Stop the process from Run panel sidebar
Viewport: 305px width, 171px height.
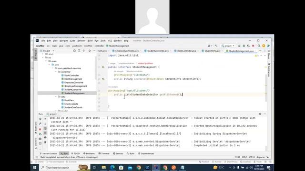tap(40, 129)
